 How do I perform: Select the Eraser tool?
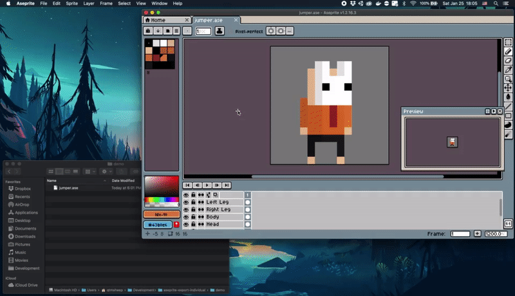tap(508, 60)
